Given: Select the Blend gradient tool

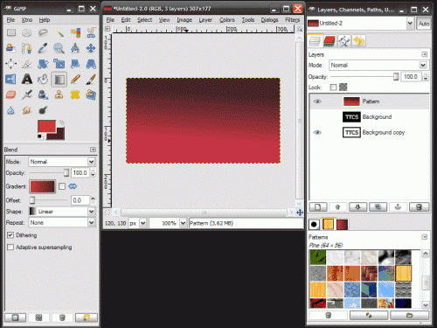Looking at the screenshot, I should pyautogui.click(x=59, y=79).
